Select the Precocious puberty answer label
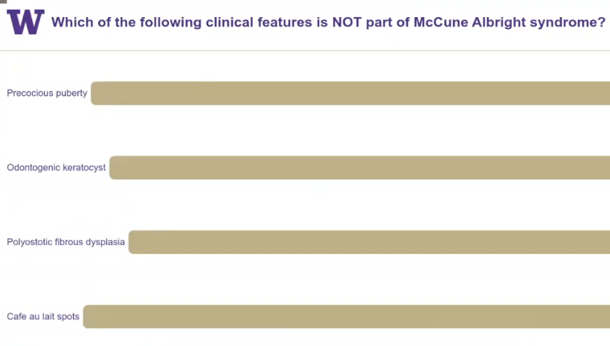 coord(47,94)
